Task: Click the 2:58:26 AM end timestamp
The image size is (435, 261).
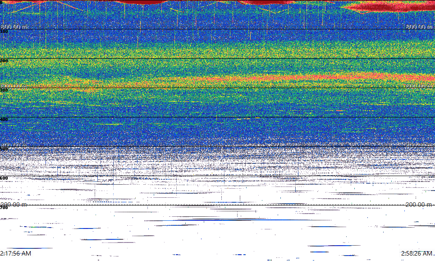Action: pyautogui.click(x=417, y=253)
